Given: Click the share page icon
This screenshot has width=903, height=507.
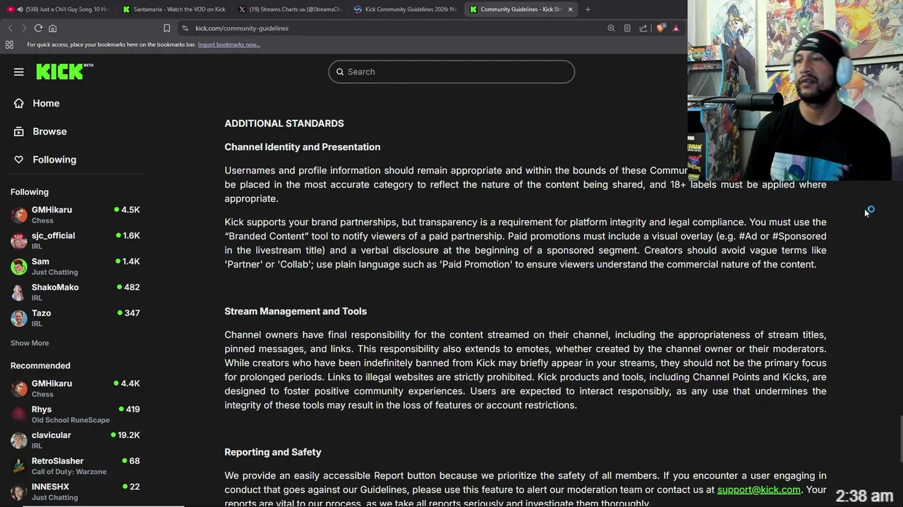Looking at the screenshot, I should coord(643,28).
